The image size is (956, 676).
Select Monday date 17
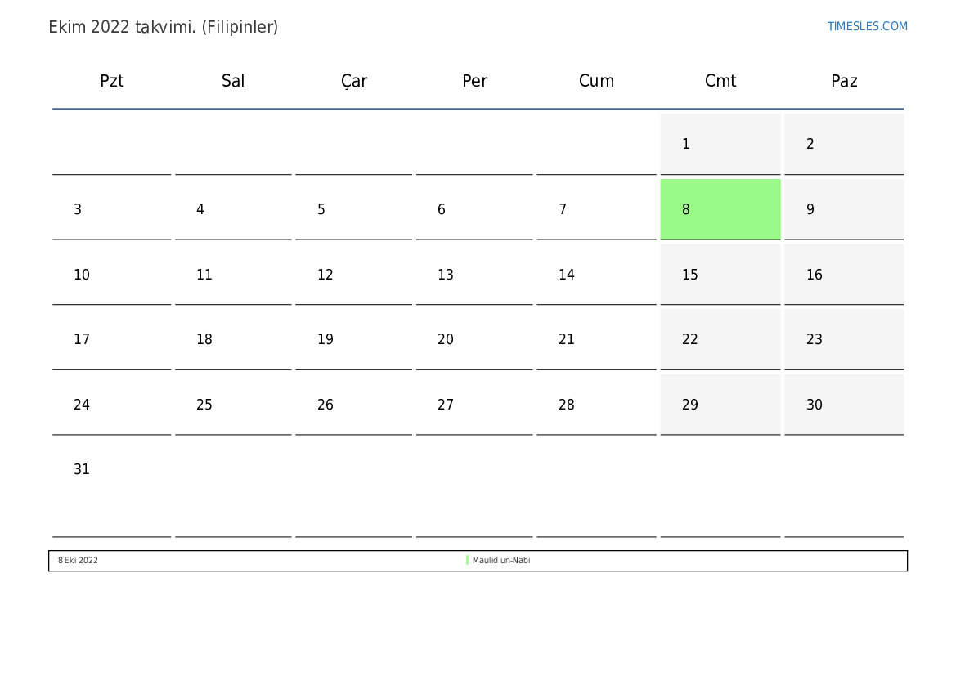pos(82,339)
